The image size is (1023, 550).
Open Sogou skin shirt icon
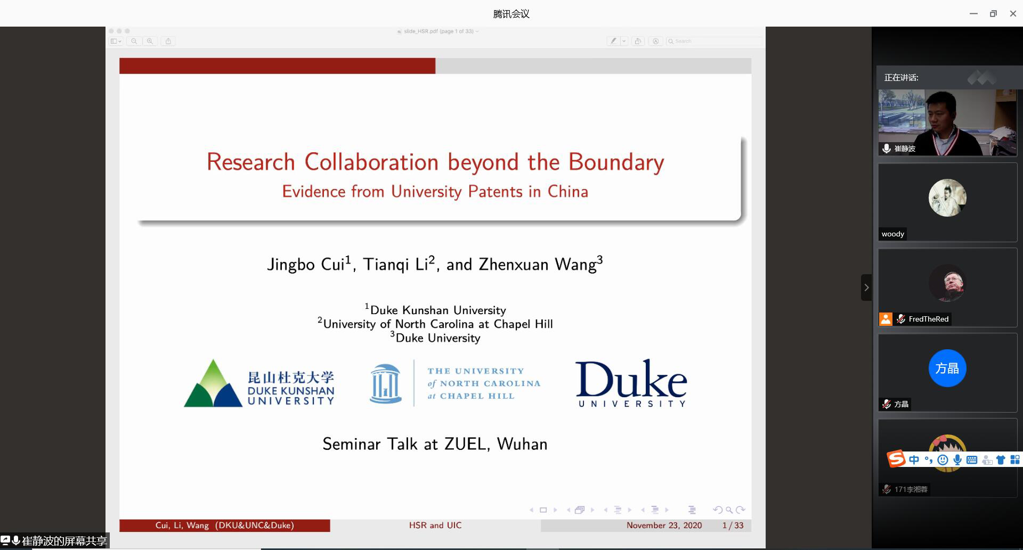click(x=1001, y=460)
